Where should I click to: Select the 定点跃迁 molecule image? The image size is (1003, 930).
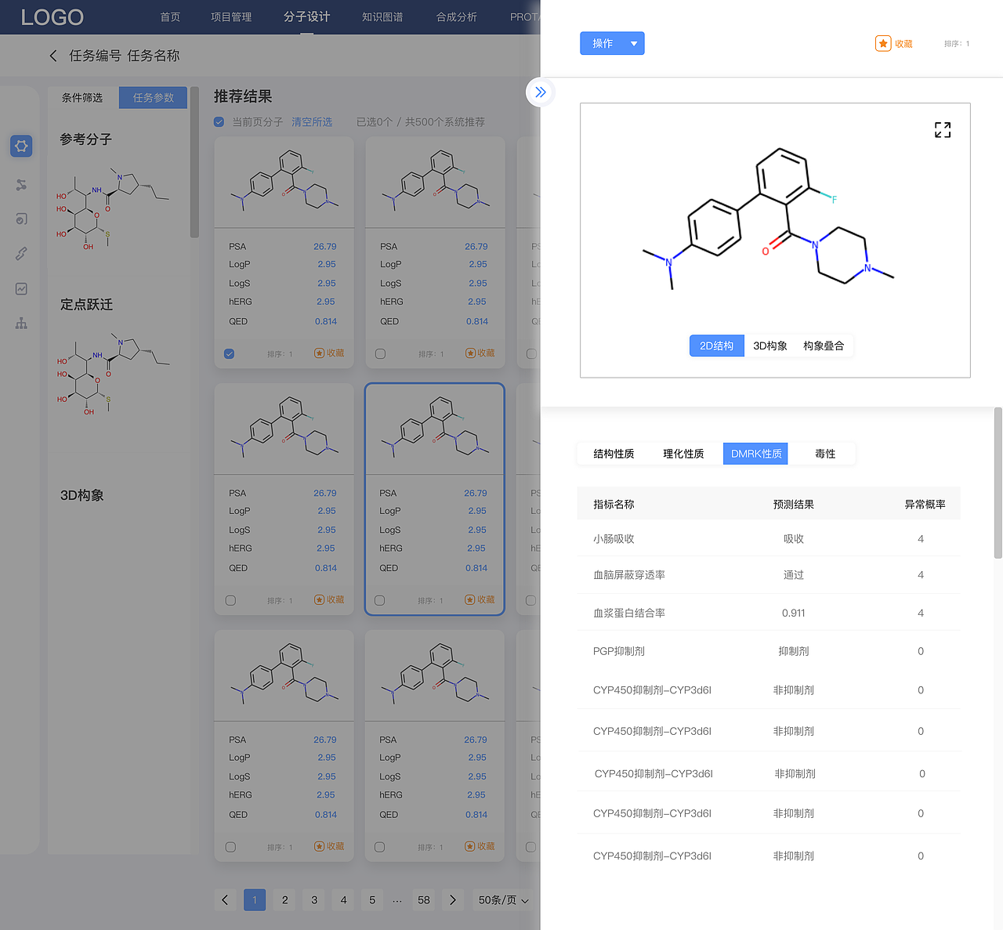[x=112, y=373]
